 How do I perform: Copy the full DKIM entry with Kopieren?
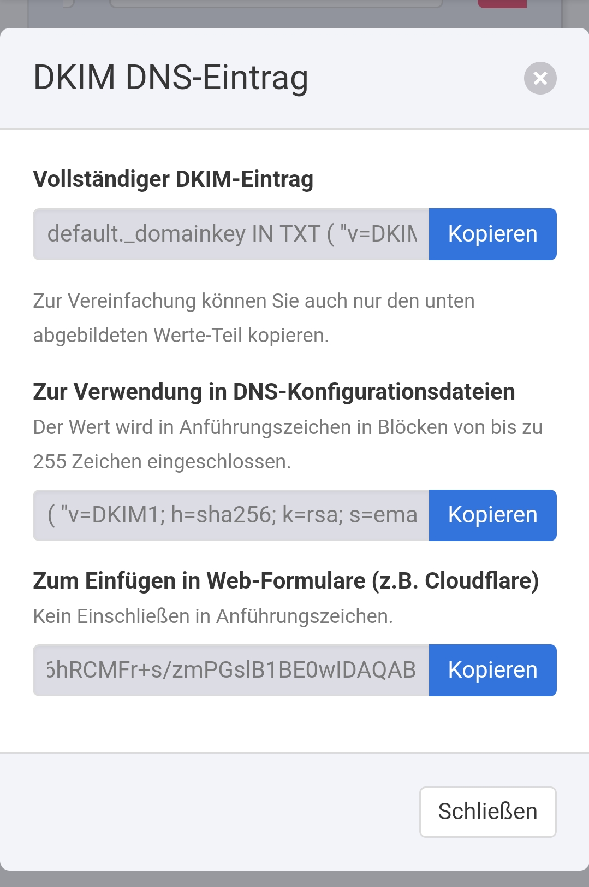492,234
